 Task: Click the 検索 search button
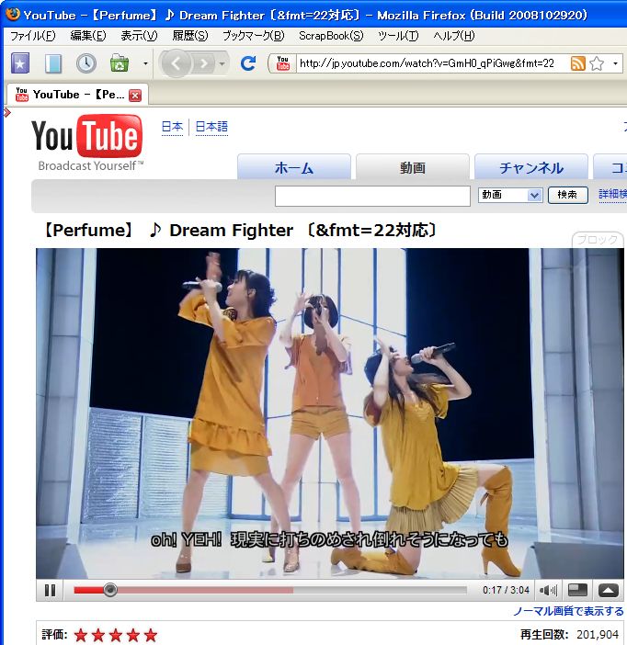pos(568,195)
